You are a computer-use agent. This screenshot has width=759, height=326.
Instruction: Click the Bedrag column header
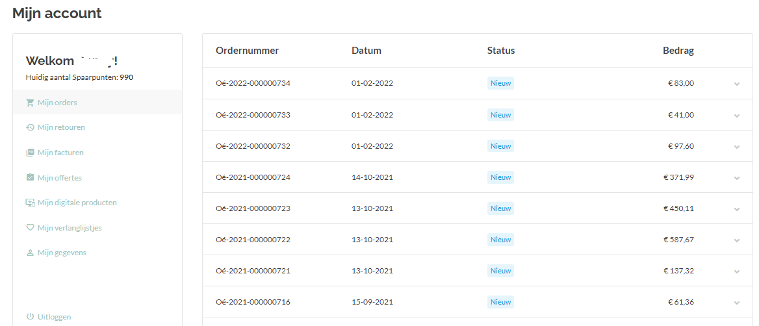(x=678, y=51)
